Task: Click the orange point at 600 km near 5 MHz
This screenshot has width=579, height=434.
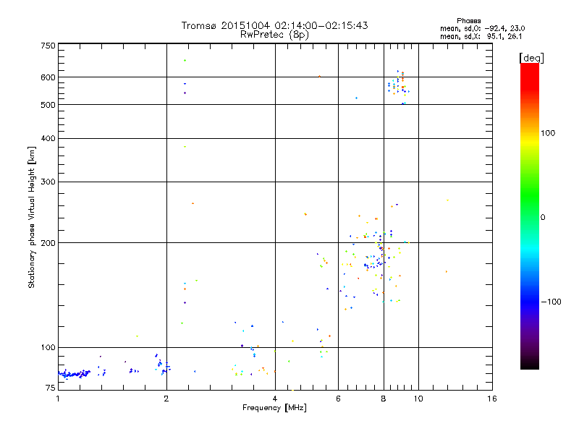Action: pos(319,77)
